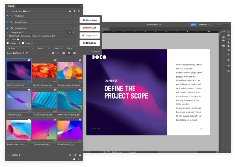This screenshot has height=167, width=235.
Task: Expand the Details section
Action: click(8, 155)
